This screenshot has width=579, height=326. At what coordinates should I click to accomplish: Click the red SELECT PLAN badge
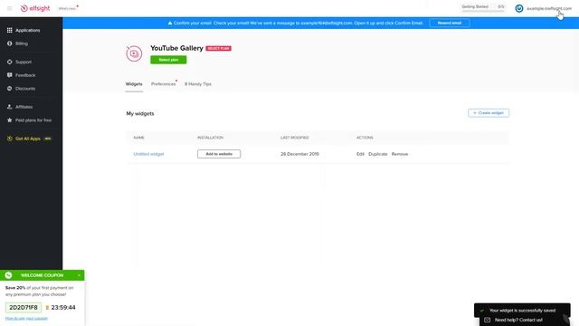tap(218, 48)
